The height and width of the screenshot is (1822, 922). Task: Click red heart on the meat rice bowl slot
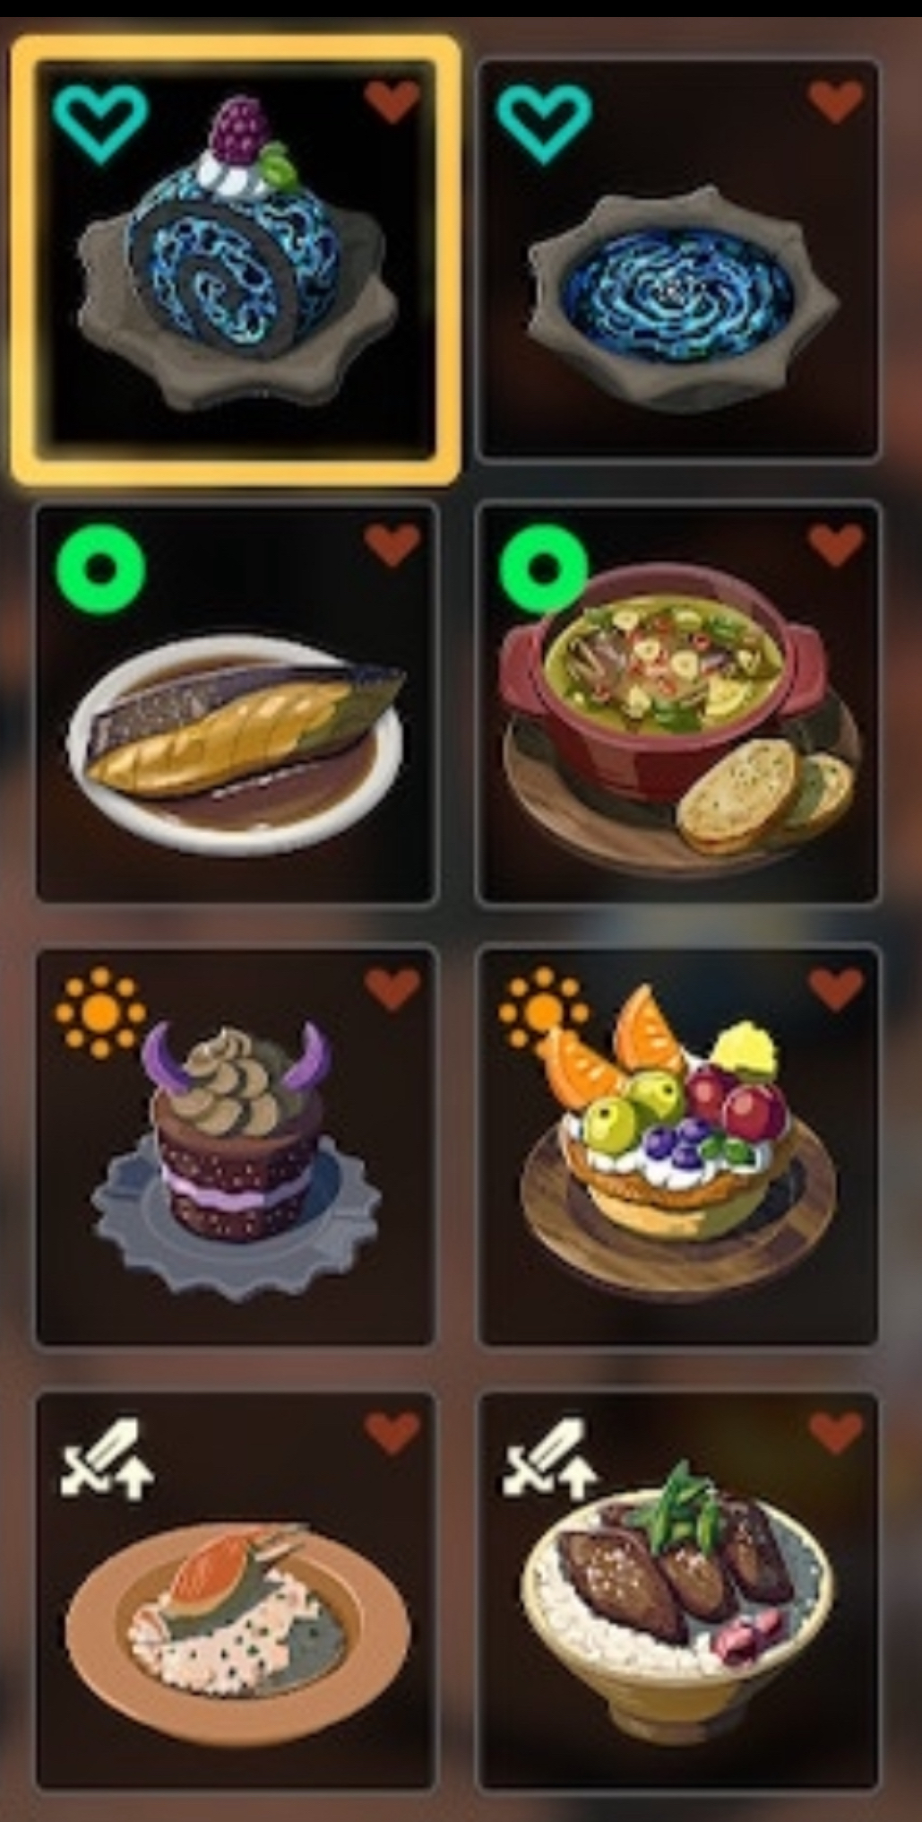(x=836, y=1433)
